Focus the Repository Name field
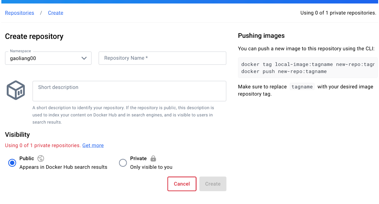 click(162, 58)
